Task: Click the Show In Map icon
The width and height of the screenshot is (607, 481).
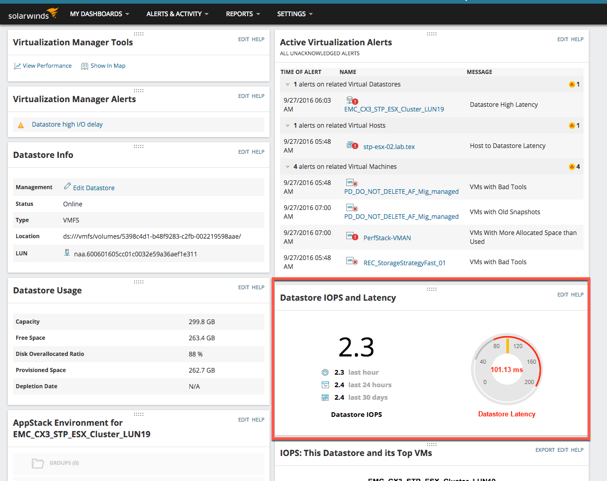Action: pos(84,66)
